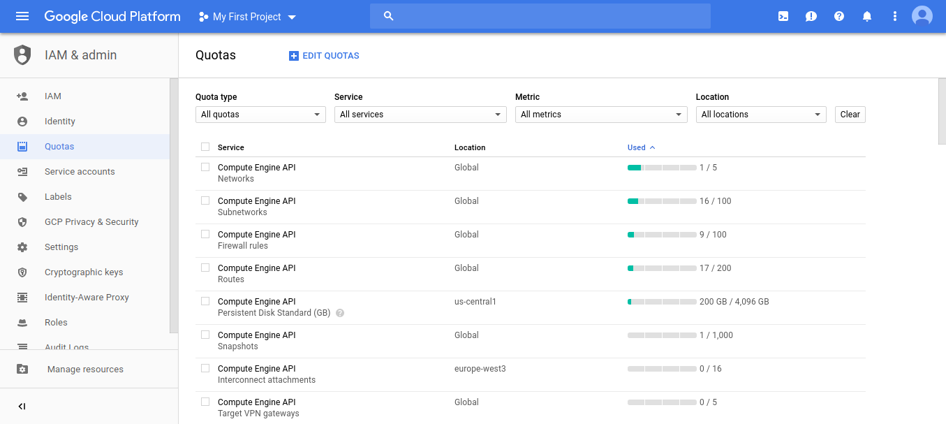Screen dimensions: 946x424
Task: Open the Quota type dropdown
Action: pyautogui.click(x=260, y=115)
